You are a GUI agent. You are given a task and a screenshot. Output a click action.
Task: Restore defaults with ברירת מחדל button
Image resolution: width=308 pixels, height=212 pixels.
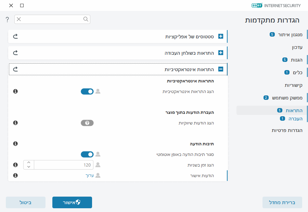282,202
